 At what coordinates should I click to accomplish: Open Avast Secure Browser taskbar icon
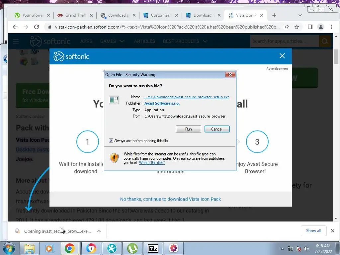91,248
